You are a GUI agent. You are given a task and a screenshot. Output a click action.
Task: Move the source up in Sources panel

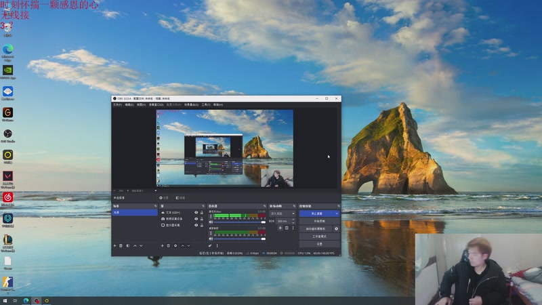click(182, 245)
